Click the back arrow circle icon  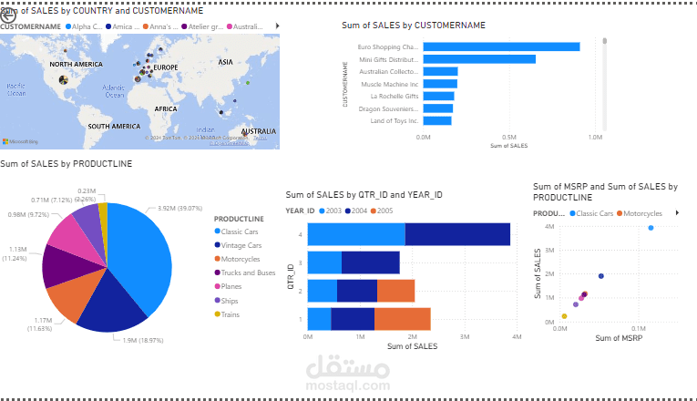click(8, 15)
